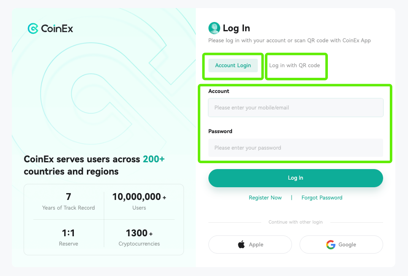Click the CoinEx logo icon
The width and height of the screenshot is (408, 276).
[33, 28]
